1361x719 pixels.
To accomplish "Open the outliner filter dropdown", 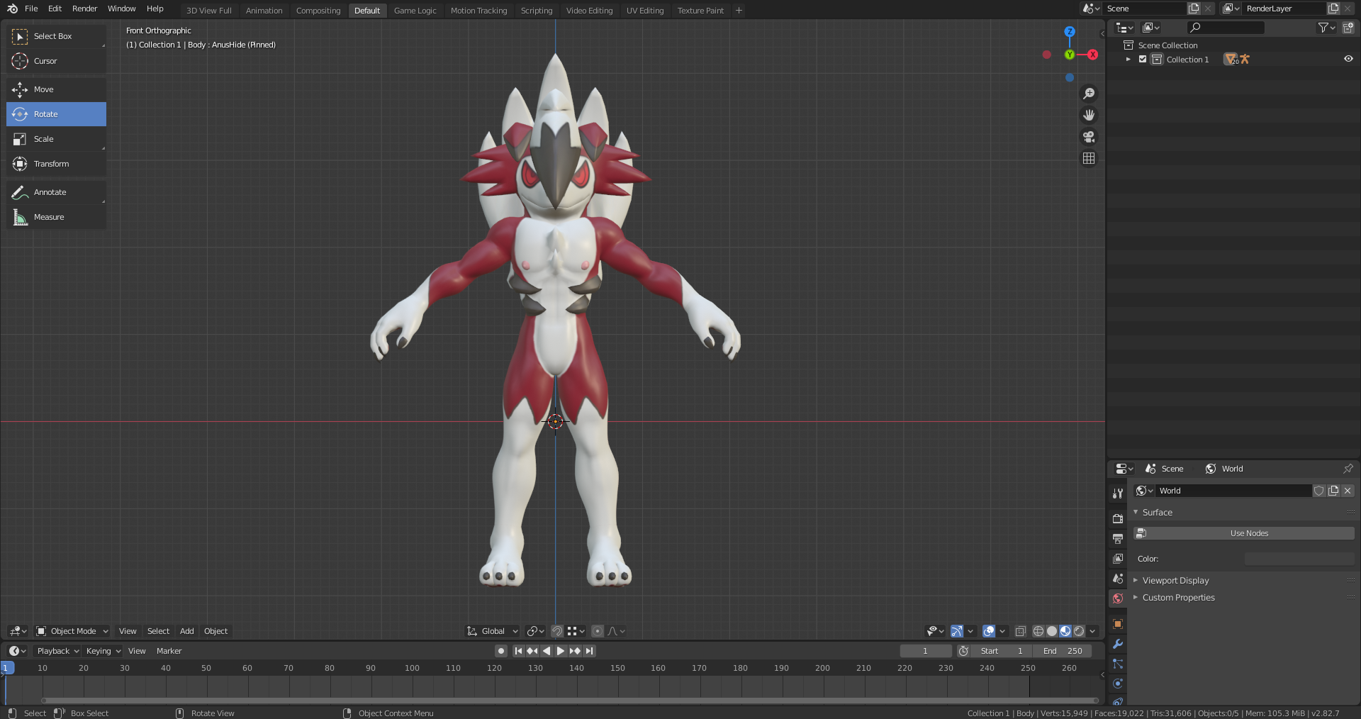I will coord(1326,28).
